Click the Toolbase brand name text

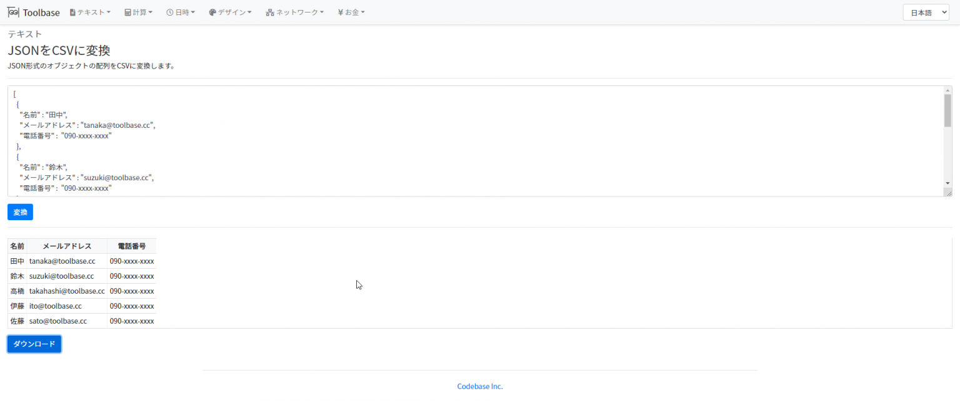(x=41, y=12)
